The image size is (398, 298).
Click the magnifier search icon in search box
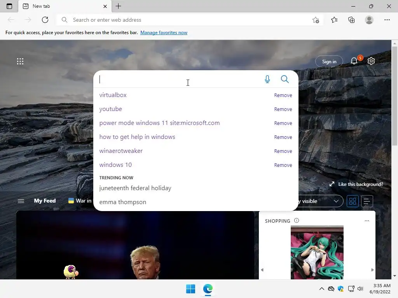(x=285, y=79)
